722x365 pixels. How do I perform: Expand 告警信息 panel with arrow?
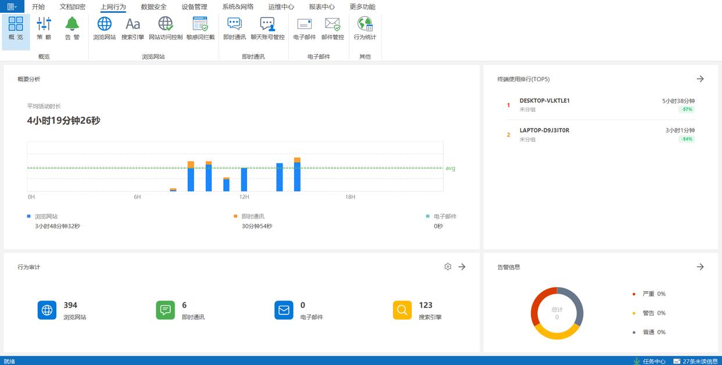pos(700,267)
